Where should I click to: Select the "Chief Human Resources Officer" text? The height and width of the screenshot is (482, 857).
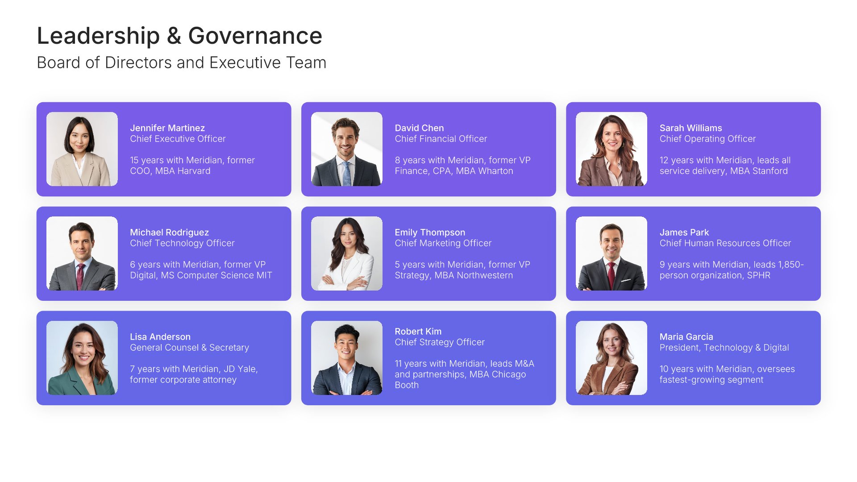[725, 243]
